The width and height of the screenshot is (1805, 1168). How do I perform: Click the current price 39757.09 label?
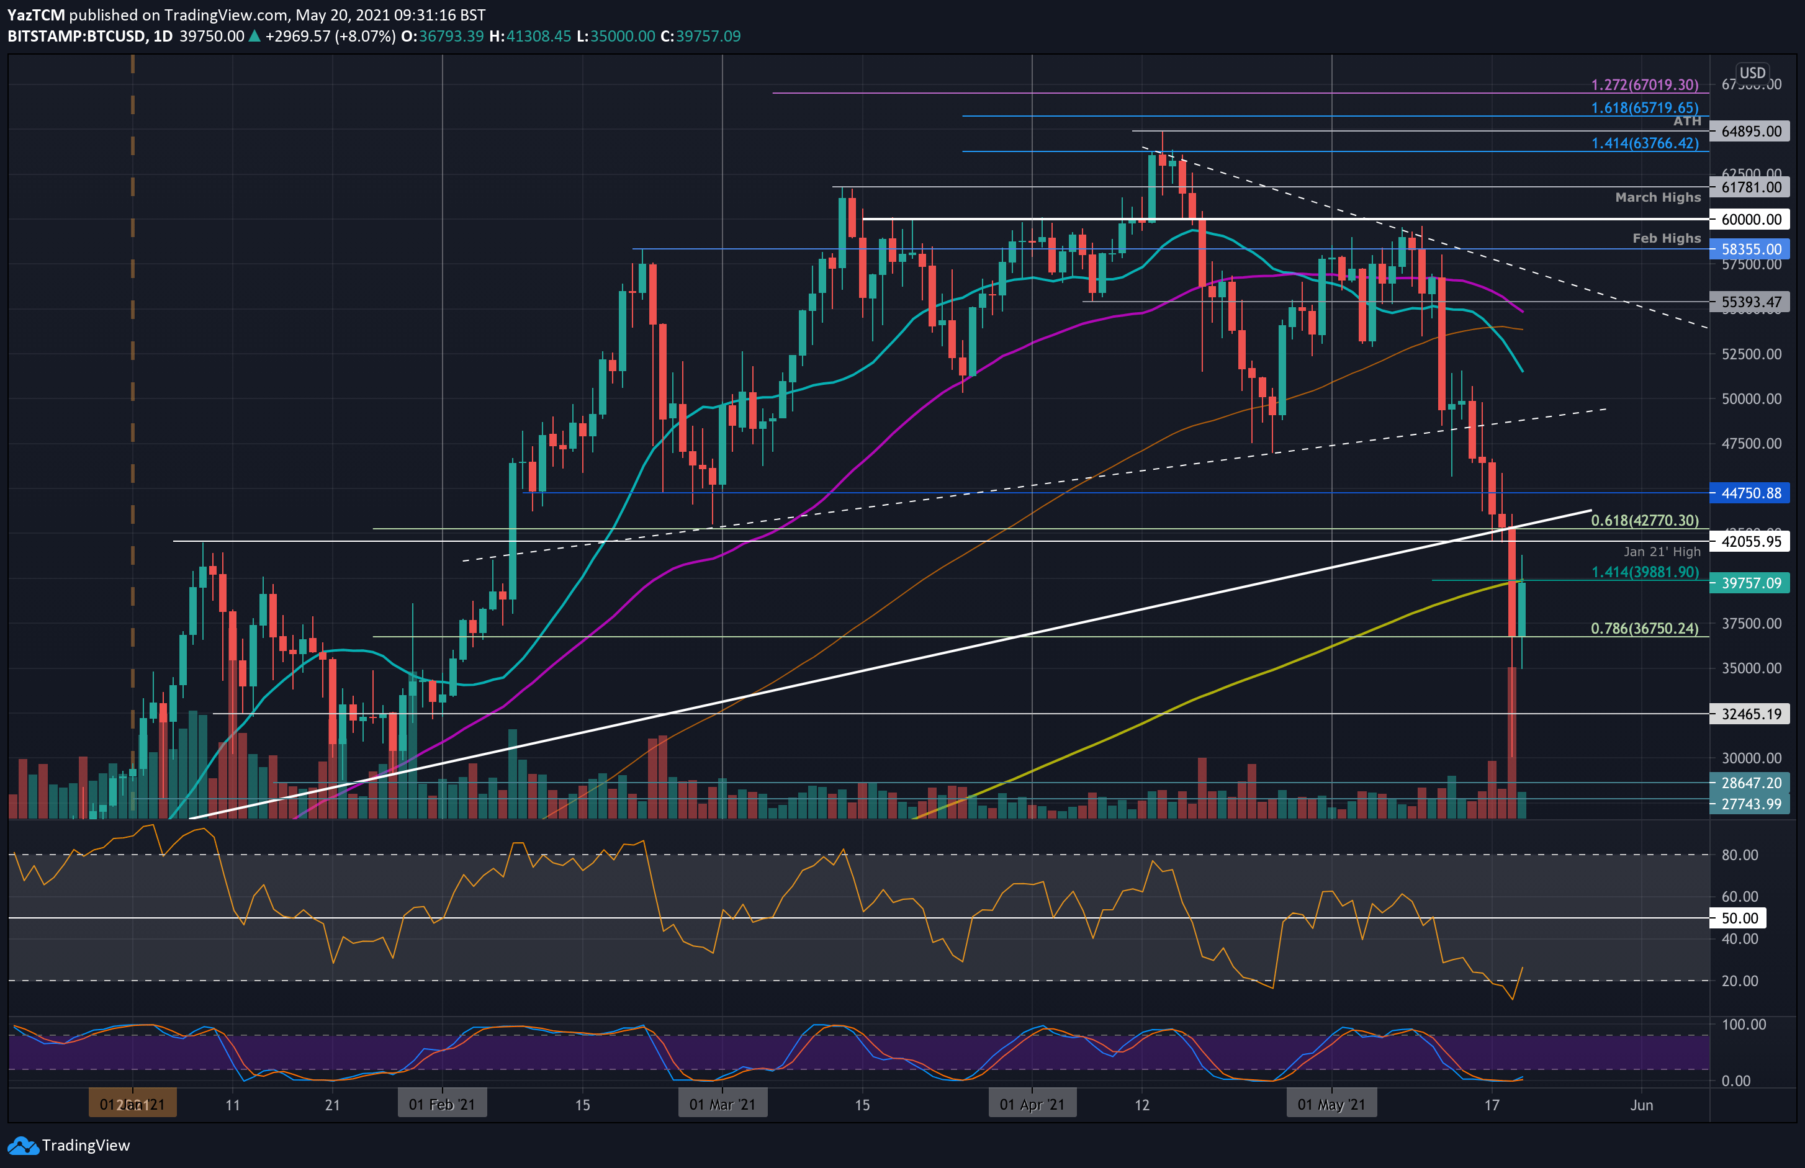tap(1750, 583)
